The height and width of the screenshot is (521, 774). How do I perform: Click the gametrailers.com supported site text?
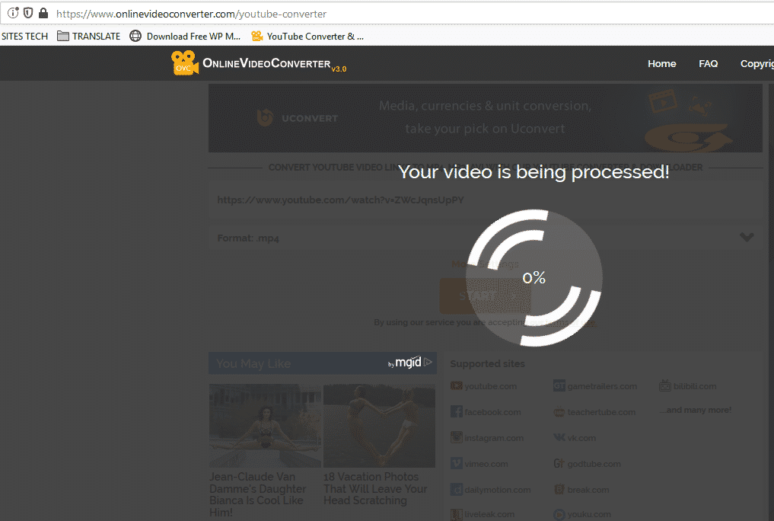(602, 386)
